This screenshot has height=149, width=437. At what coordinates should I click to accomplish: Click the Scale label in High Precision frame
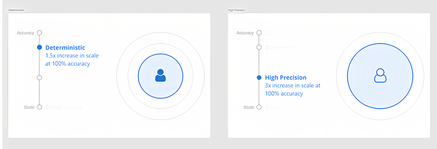pos(249,107)
